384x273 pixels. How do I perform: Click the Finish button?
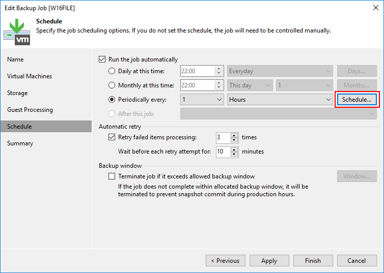coord(313,261)
